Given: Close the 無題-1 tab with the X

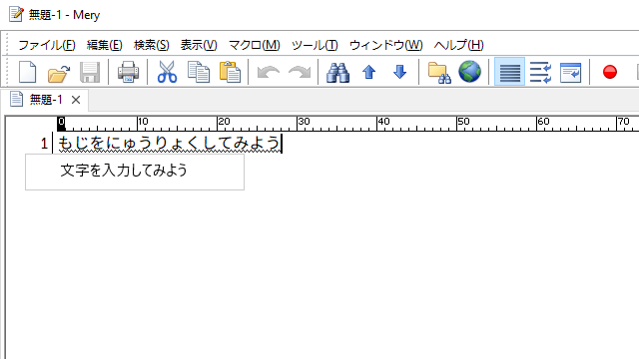Looking at the screenshot, I should point(76,100).
